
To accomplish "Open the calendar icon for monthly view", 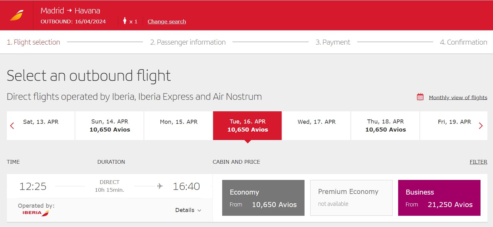I will [x=420, y=97].
